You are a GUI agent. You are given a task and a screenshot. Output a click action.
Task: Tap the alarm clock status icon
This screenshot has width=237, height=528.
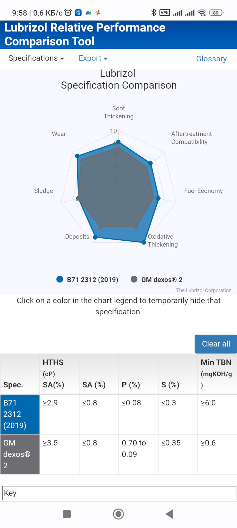click(68, 13)
